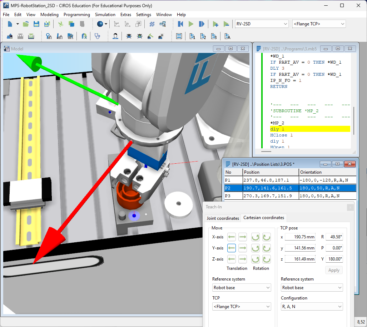This screenshot has width=367, height=327.
Task: Click the R angle field 49.58°
Action: 334,237
